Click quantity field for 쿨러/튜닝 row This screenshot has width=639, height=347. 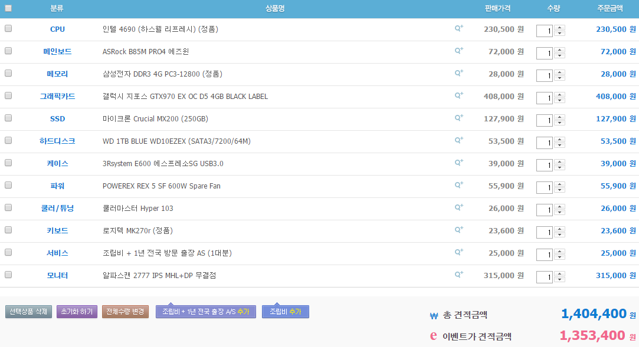point(545,210)
